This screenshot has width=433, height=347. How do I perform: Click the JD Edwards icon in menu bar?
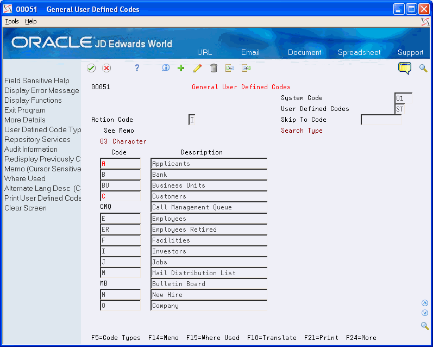[x=425, y=22]
